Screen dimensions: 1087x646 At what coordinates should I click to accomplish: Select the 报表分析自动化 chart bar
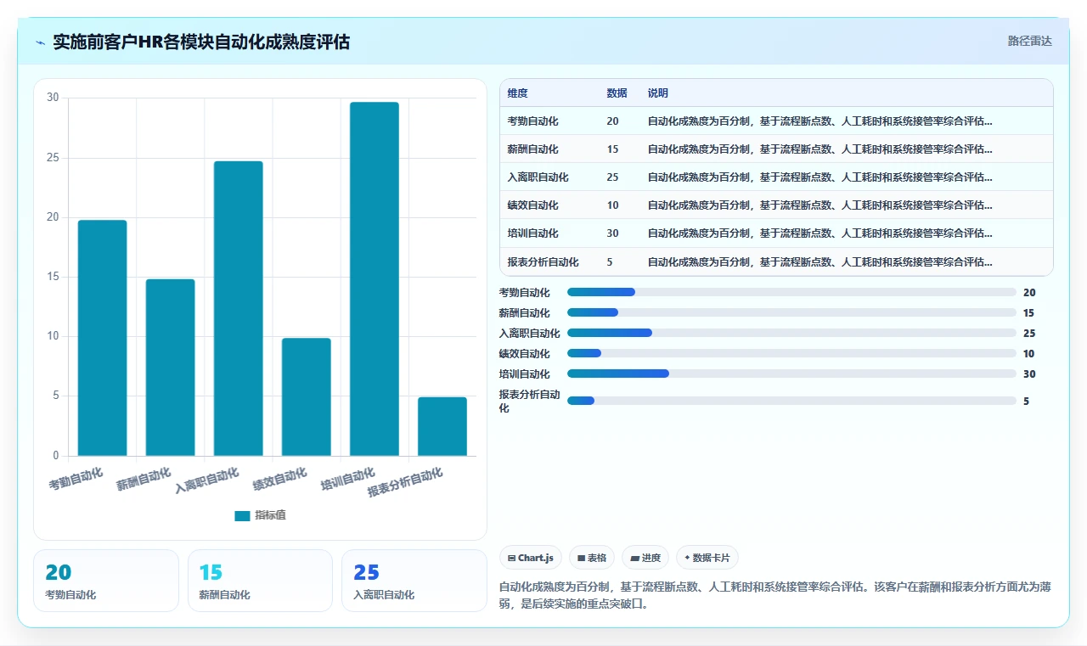tap(442, 426)
